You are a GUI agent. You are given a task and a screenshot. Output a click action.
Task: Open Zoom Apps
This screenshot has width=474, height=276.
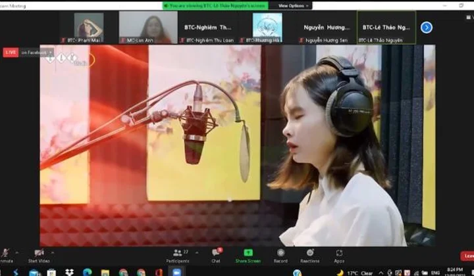(339, 256)
